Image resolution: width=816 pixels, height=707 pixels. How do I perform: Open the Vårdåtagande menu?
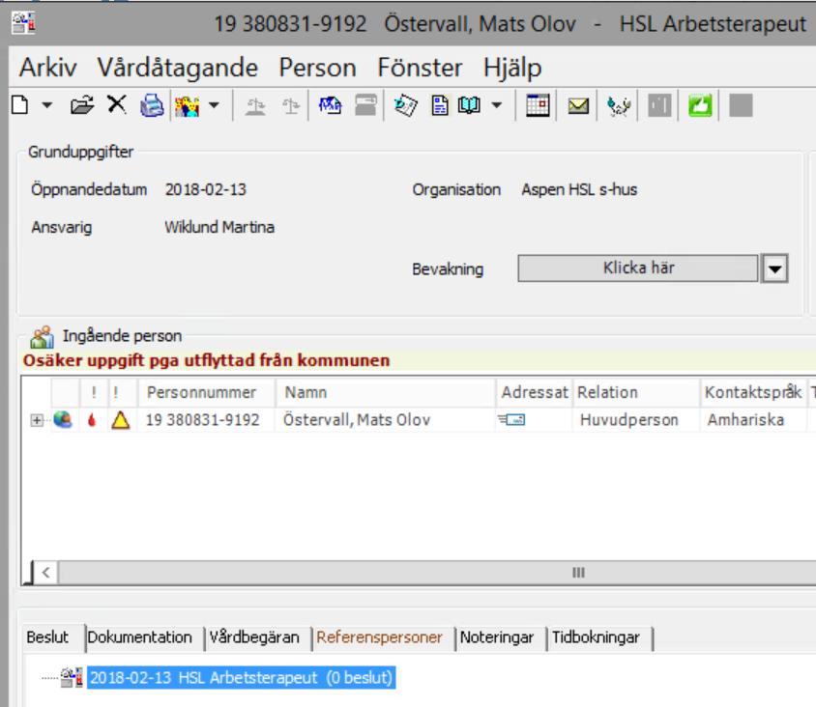pos(178,69)
